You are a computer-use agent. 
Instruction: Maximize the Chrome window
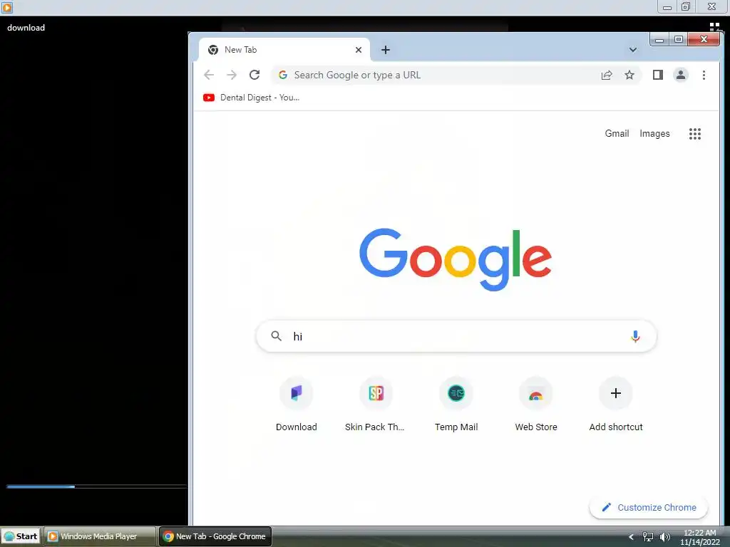679,40
